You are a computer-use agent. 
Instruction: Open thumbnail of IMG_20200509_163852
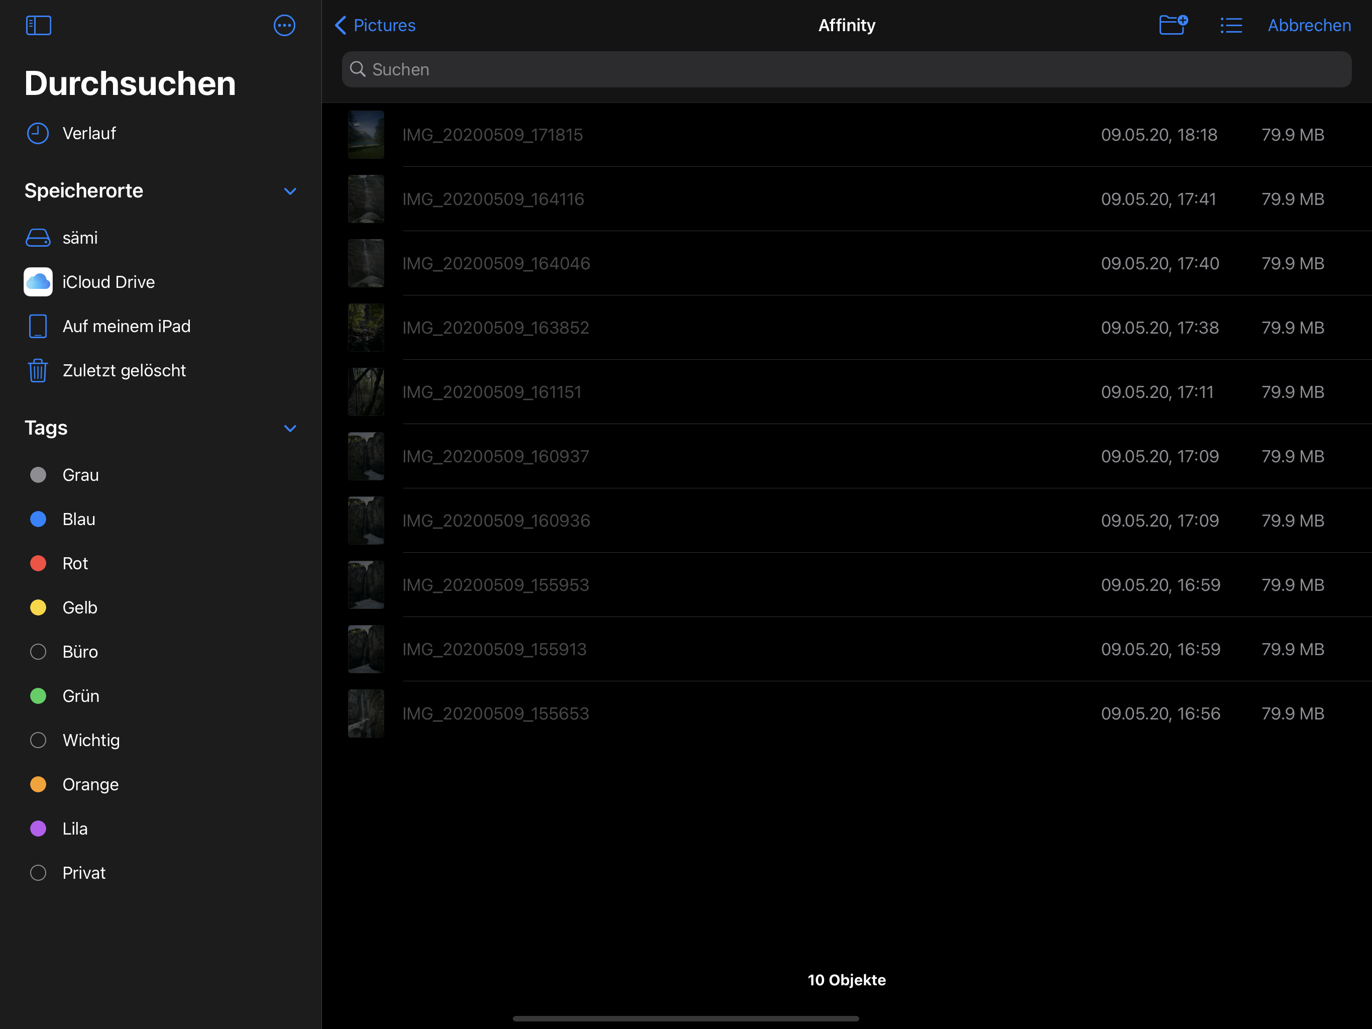point(366,328)
